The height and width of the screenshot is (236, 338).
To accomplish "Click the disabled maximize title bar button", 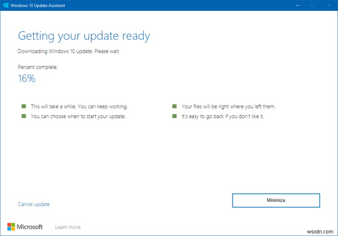I will [x=313, y=5].
